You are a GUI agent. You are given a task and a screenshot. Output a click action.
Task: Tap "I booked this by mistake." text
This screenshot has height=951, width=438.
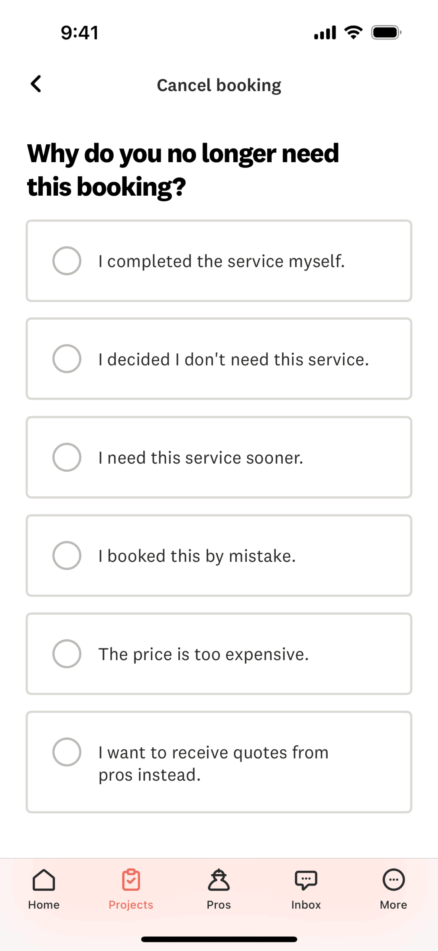pyautogui.click(x=197, y=556)
